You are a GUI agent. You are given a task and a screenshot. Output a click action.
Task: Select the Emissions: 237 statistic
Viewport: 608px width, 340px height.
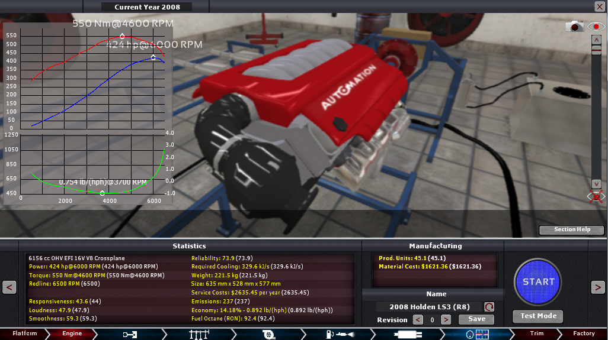pyautogui.click(x=220, y=302)
